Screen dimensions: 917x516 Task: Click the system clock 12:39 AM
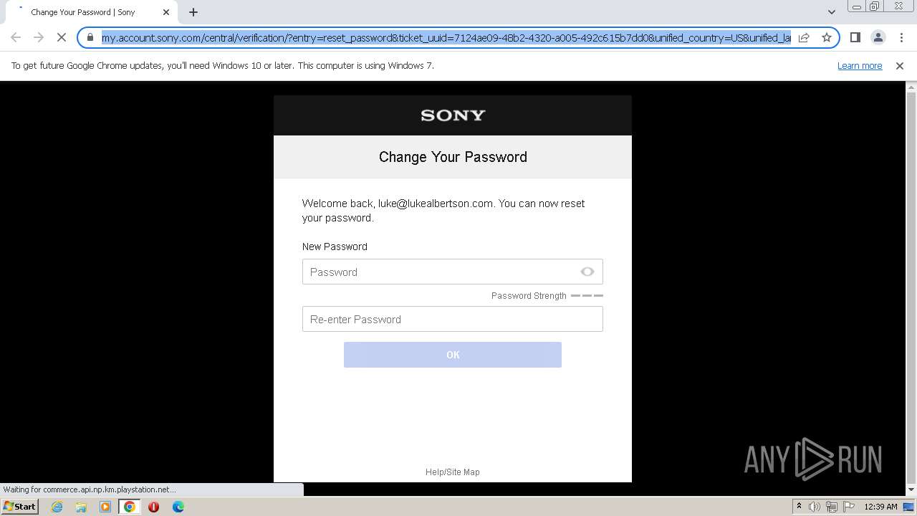[x=880, y=507]
